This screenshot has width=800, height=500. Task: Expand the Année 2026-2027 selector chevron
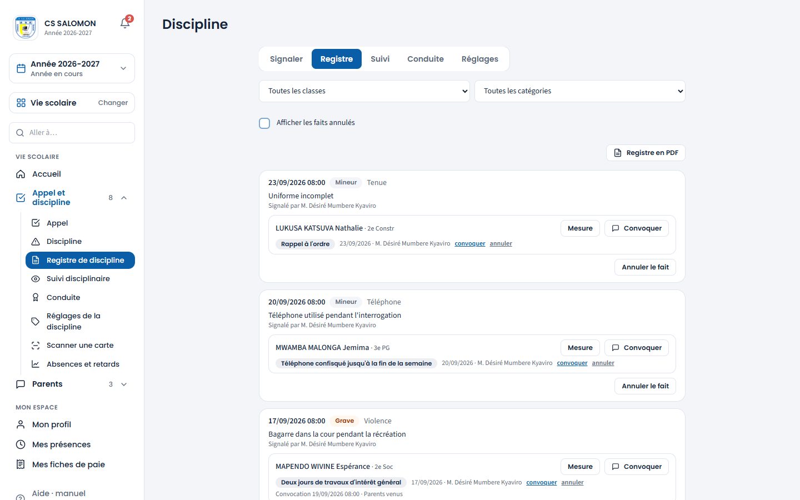click(x=123, y=68)
